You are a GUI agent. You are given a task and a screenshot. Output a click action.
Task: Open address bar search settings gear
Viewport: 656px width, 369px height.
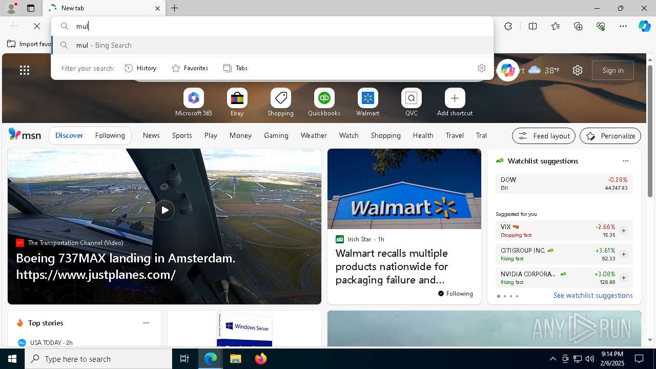[482, 68]
